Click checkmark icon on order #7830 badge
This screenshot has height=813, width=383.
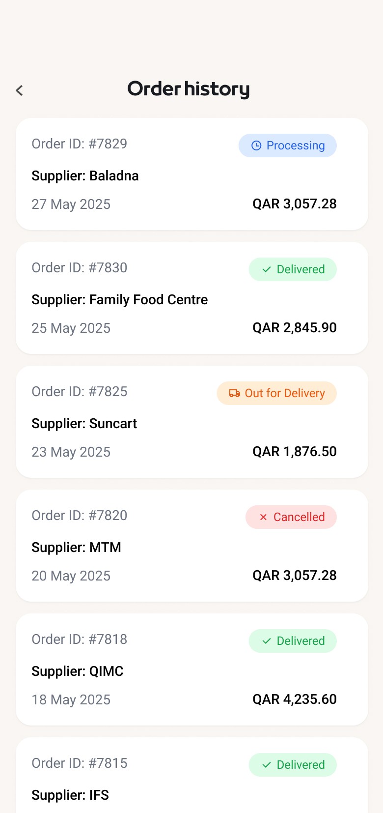click(x=267, y=269)
